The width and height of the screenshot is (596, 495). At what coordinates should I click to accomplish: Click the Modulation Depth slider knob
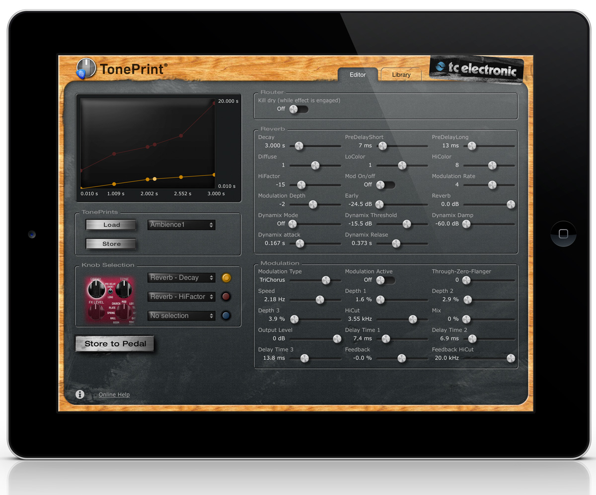(313, 204)
